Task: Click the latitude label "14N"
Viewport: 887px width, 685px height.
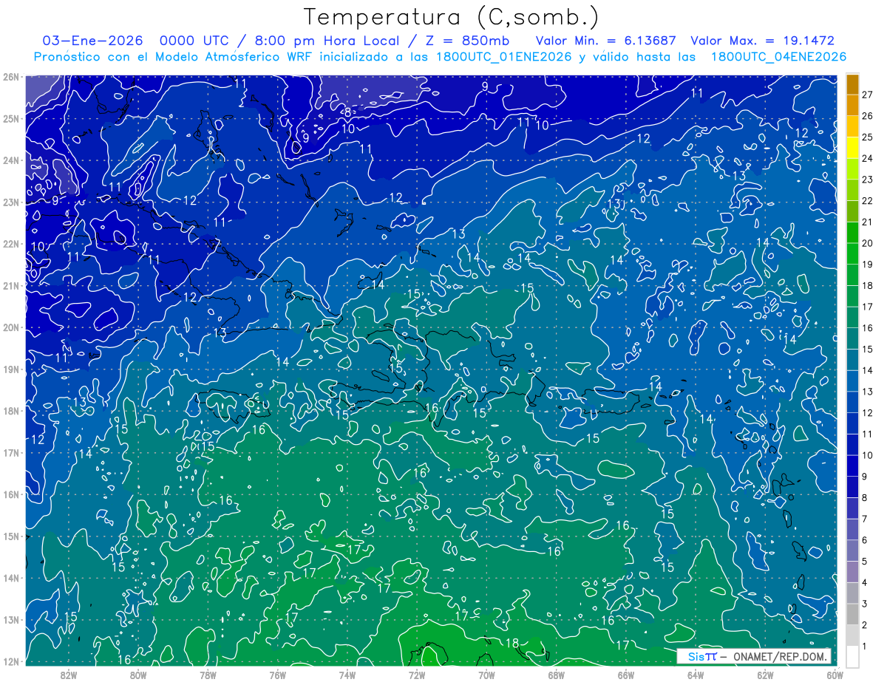Action: pos(10,578)
